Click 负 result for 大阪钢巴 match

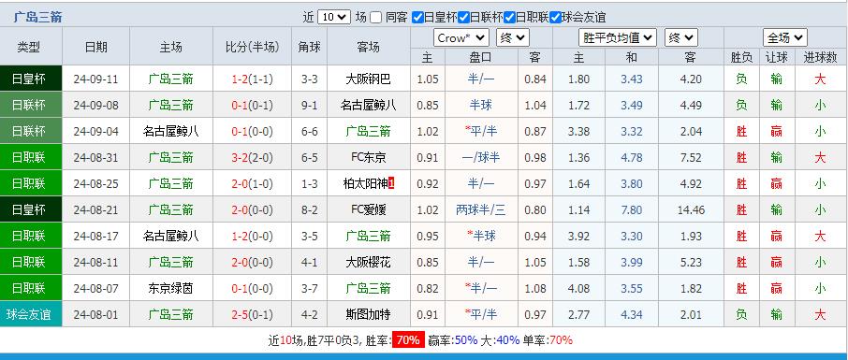coord(741,79)
